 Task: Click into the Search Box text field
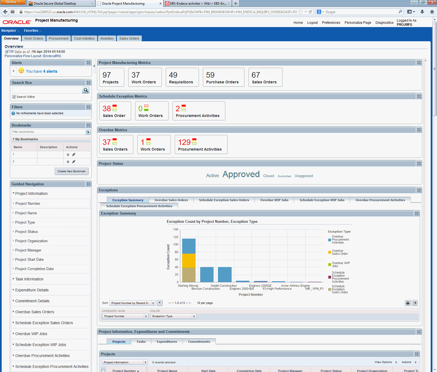(x=47, y=90)
